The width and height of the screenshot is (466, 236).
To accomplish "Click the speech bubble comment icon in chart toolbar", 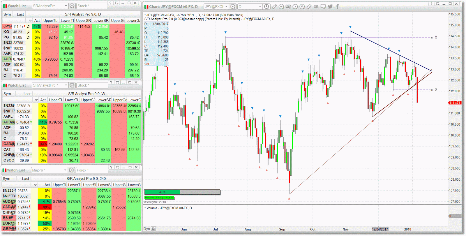I will [323, 6].
